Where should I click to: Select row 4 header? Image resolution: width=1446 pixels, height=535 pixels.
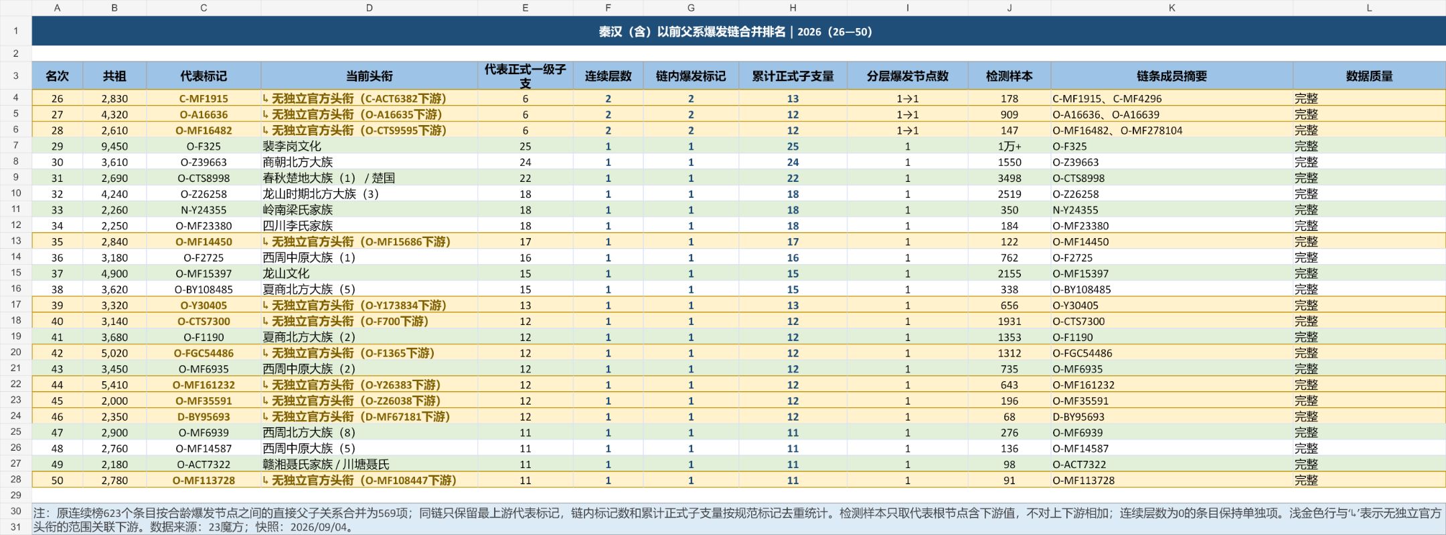pyautogui.click(x=15, y=98)
